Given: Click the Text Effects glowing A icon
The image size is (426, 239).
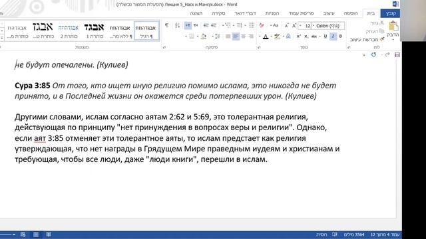Looking at the screenshot, I should 288,37.
